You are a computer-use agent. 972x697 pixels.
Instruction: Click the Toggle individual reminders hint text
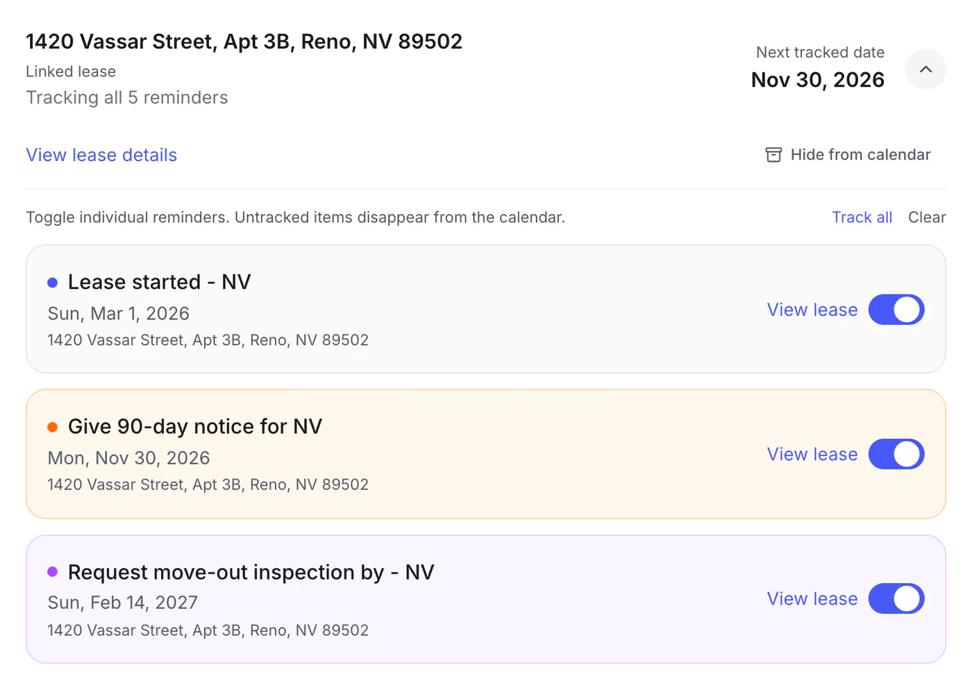coord(296,217)
